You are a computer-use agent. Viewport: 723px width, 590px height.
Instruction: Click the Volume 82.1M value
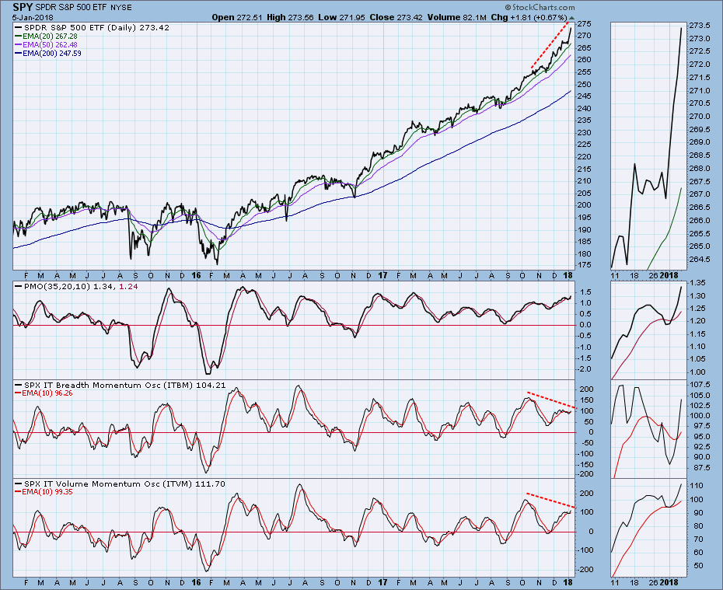pos(456,17)
